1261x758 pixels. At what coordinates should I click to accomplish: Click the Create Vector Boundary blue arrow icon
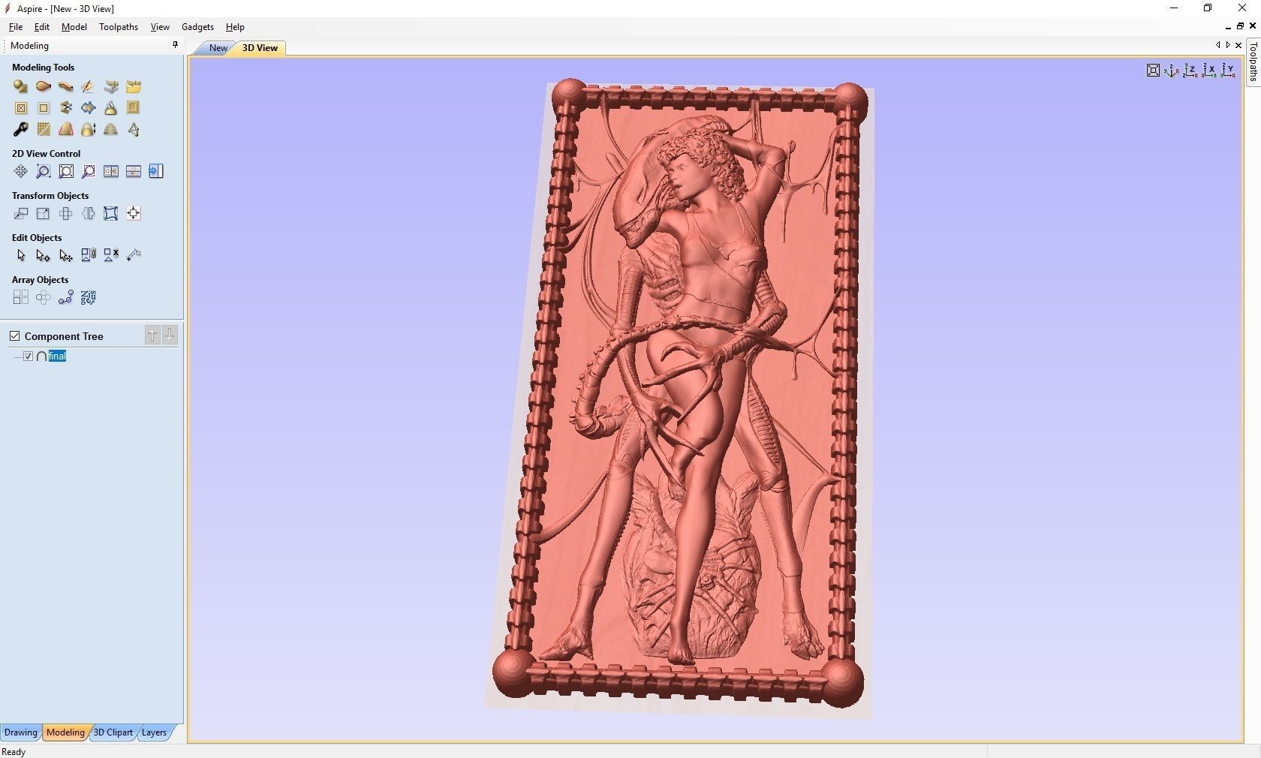[x=89, y=108]
